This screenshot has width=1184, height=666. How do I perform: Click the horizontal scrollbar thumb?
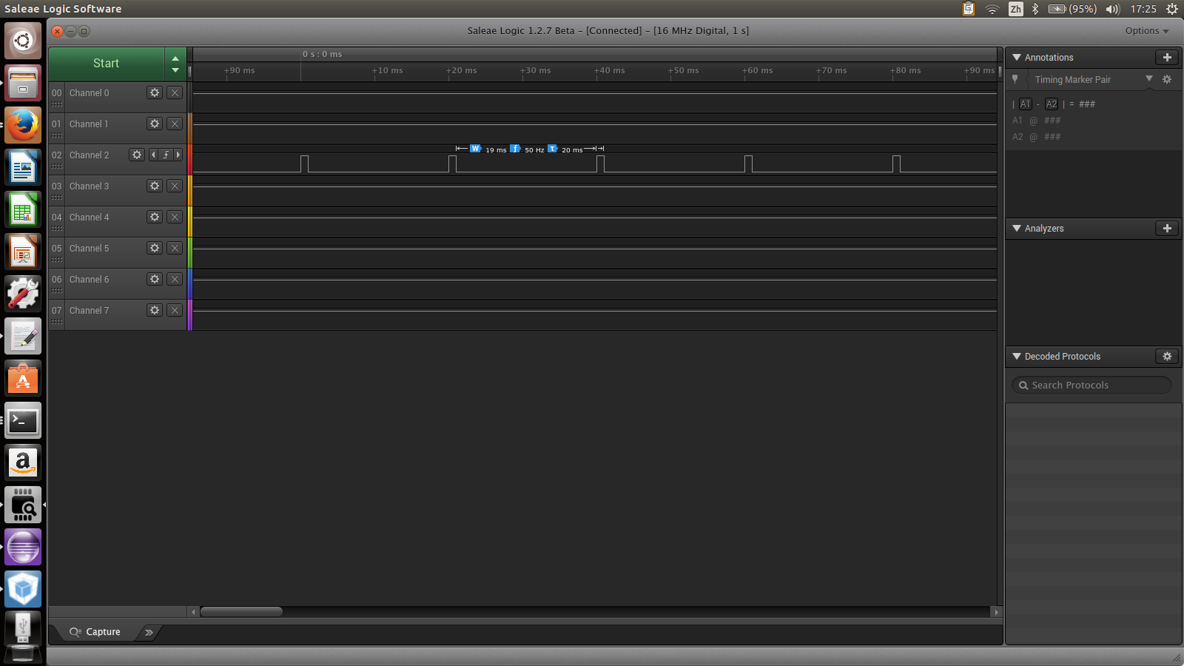pyautogui.click(x=241, y=612)
